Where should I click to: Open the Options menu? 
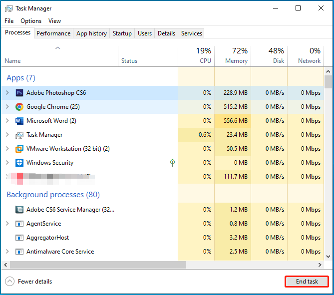pos(31,21)
